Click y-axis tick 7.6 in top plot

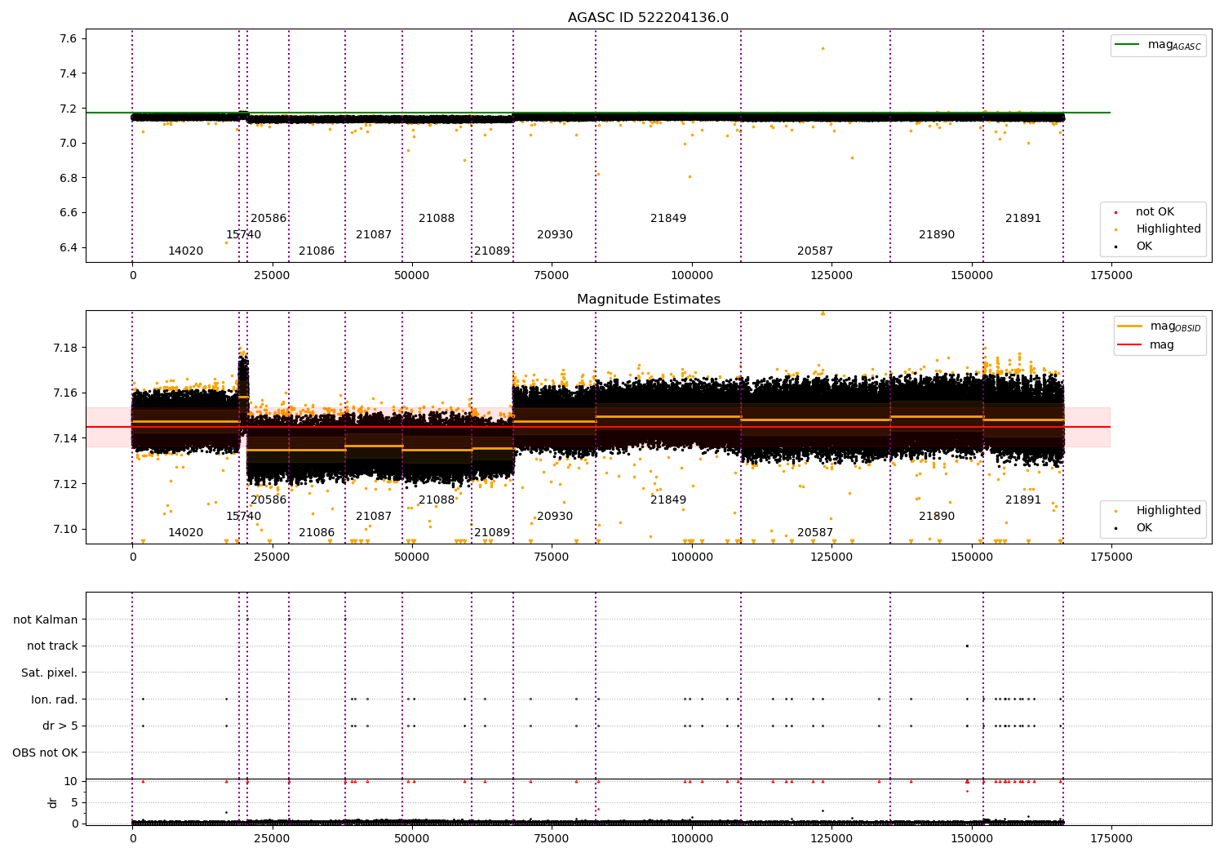click(69, 39)
